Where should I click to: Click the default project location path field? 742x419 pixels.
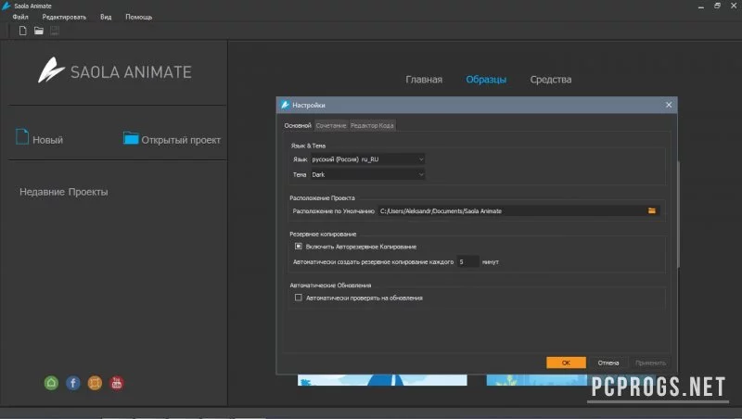tap(511, 211)
